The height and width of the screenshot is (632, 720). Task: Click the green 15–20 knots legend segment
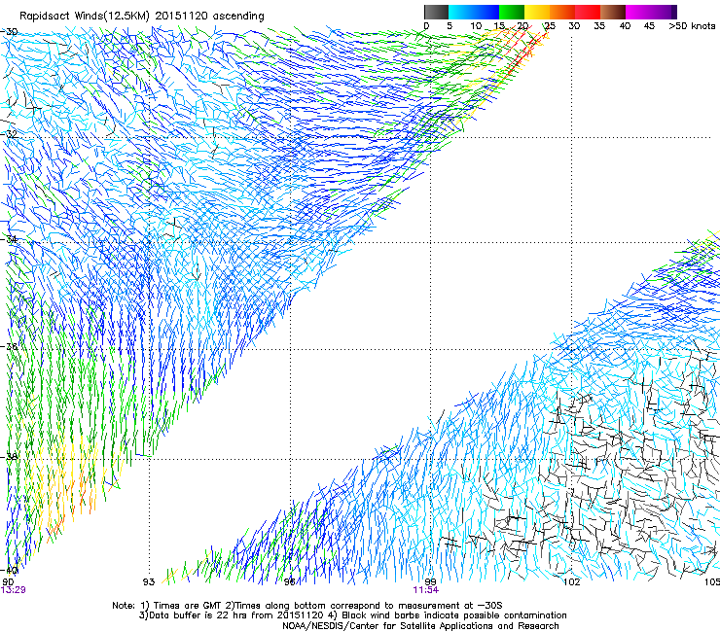tap(512, 12)
